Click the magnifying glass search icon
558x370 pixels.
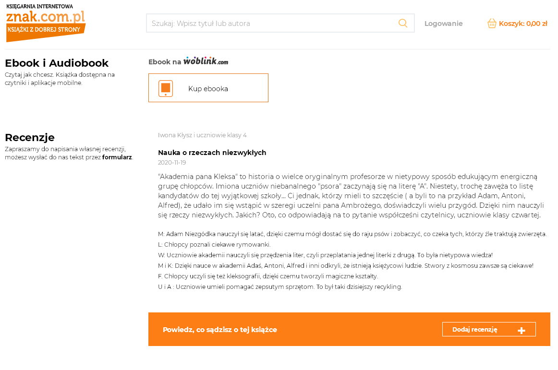(x=403, y=23)
